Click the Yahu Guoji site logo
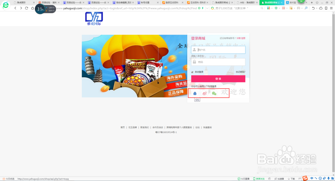 coord(94,18)
